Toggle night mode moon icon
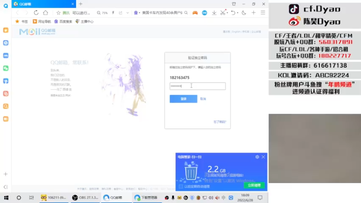The width and height of the screenshot is (361, 203). (244, 13)
